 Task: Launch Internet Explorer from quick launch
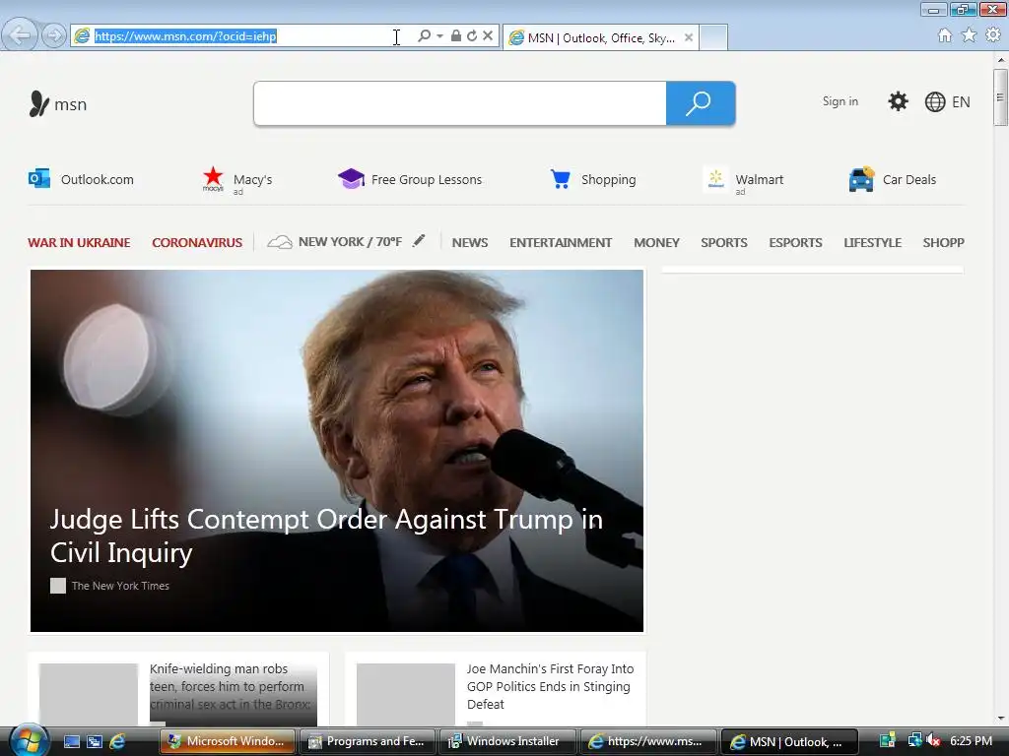118,742
